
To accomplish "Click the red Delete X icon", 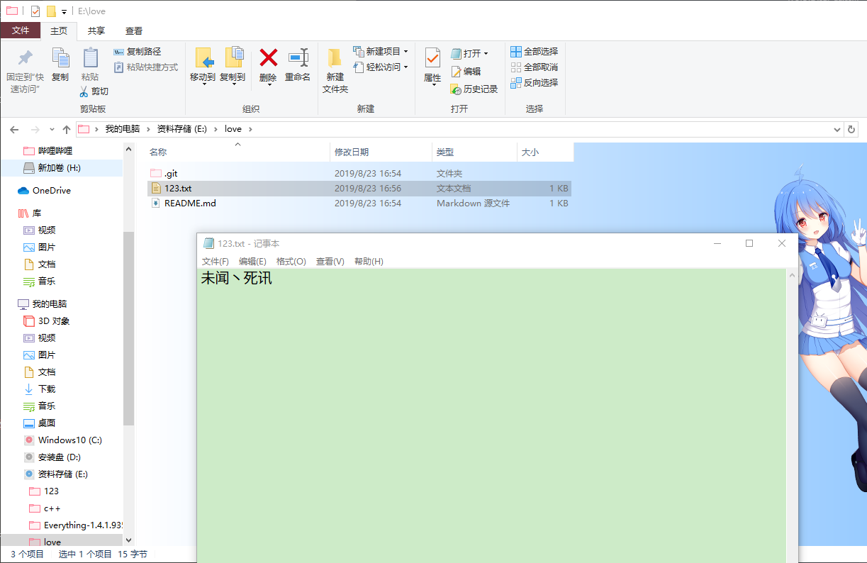I will click(x=268, y=58).
